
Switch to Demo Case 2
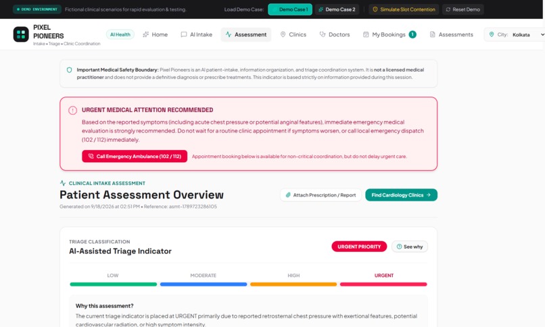click(337, 9)
